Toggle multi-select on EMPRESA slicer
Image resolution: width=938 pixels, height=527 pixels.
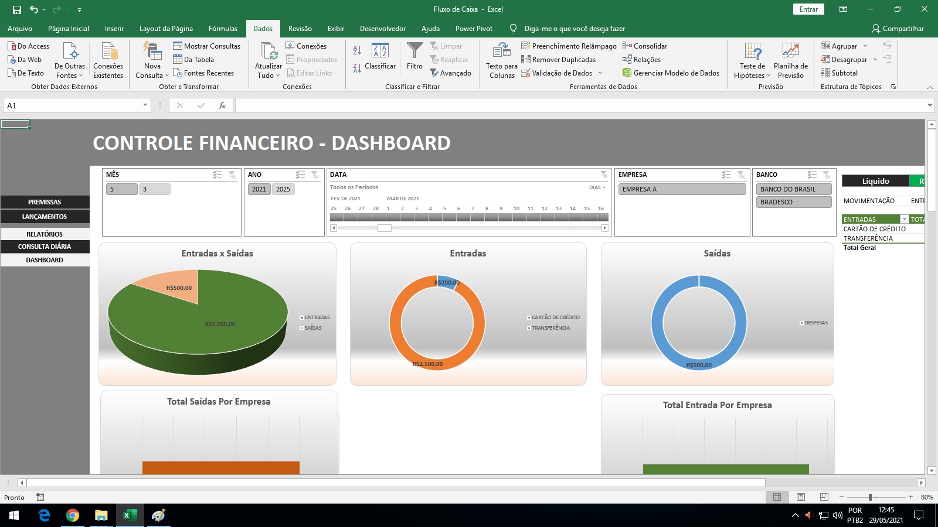coord(726,174)
